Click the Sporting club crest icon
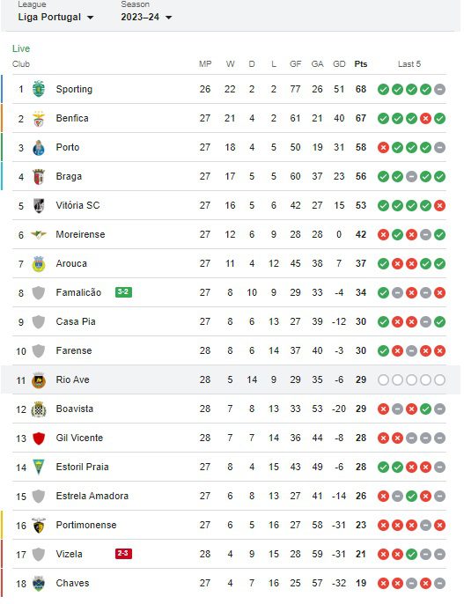 (39, 89)
